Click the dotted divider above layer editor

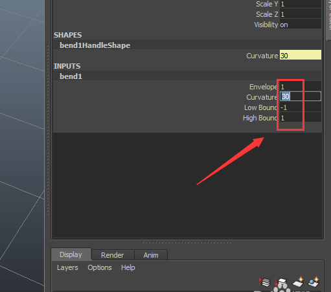coord(187,243)
